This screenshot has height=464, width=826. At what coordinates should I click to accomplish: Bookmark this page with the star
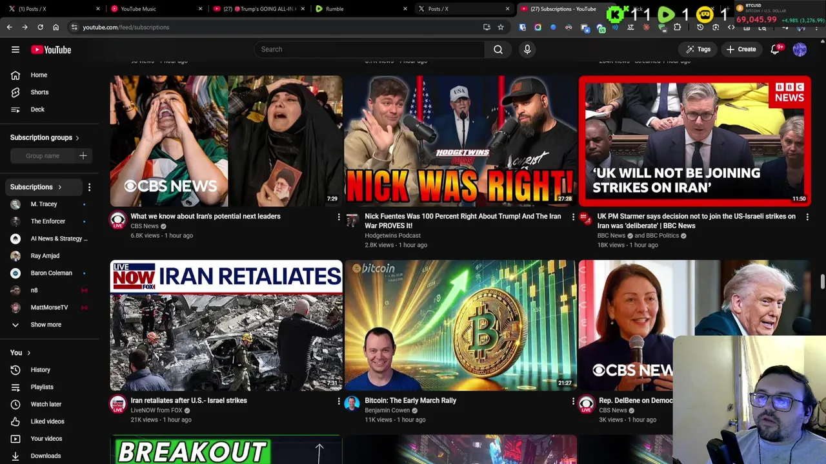click(x=500, y=27)
